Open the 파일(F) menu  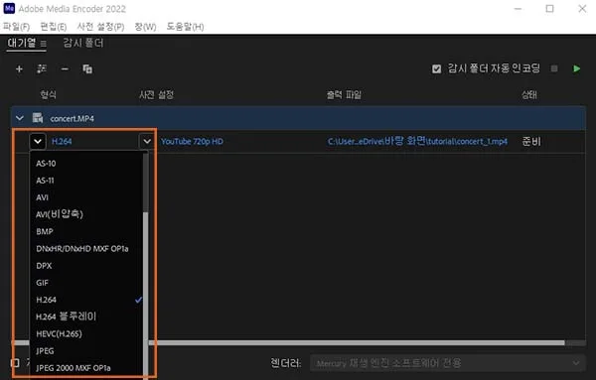(16, 27)
